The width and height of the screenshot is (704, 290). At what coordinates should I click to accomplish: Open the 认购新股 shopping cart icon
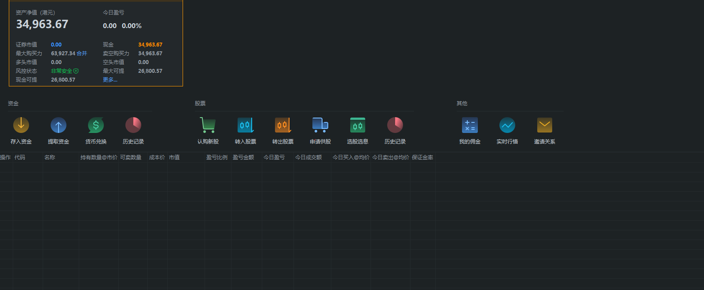click(x=208, y=125)
